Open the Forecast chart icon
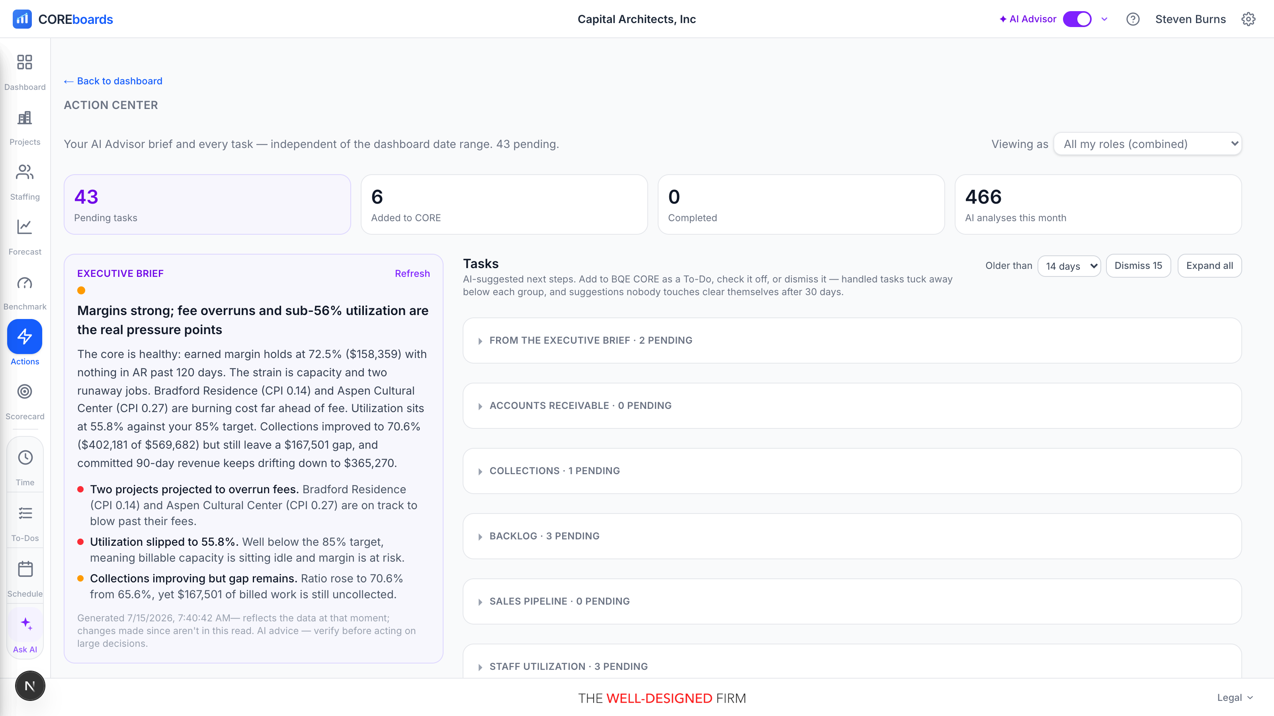This screenshot has width=1274, height=716. pos(25,227)
